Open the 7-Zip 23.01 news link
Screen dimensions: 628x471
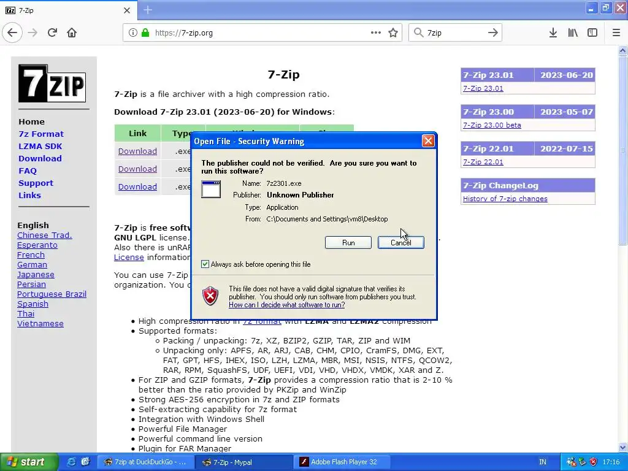(x=483, y=88)
